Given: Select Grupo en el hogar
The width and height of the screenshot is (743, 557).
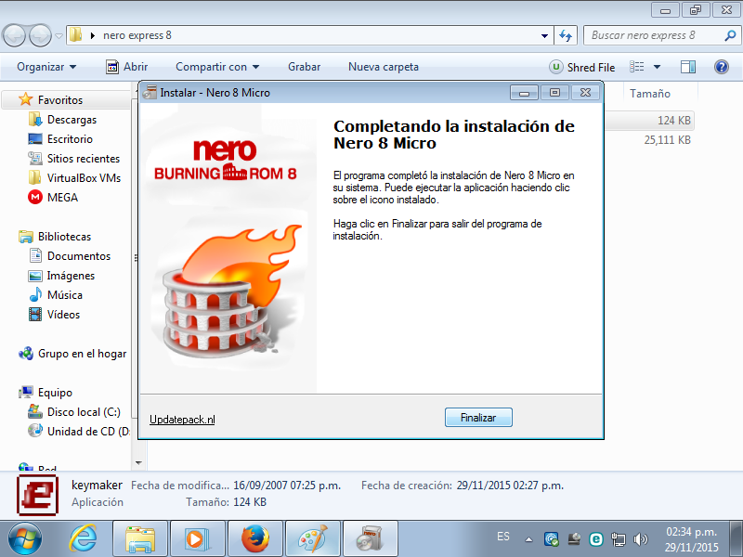Looking at the screenshot, I should pyautogui.click(x=82, y=354).
